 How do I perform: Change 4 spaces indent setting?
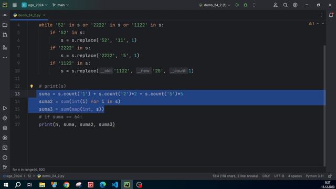[295, 176]
